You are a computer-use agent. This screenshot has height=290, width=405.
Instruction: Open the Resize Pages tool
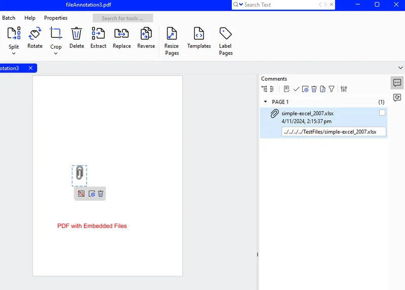[172, 42]
